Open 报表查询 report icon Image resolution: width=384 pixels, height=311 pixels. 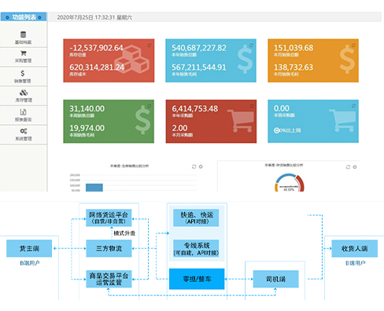[23, 112]
